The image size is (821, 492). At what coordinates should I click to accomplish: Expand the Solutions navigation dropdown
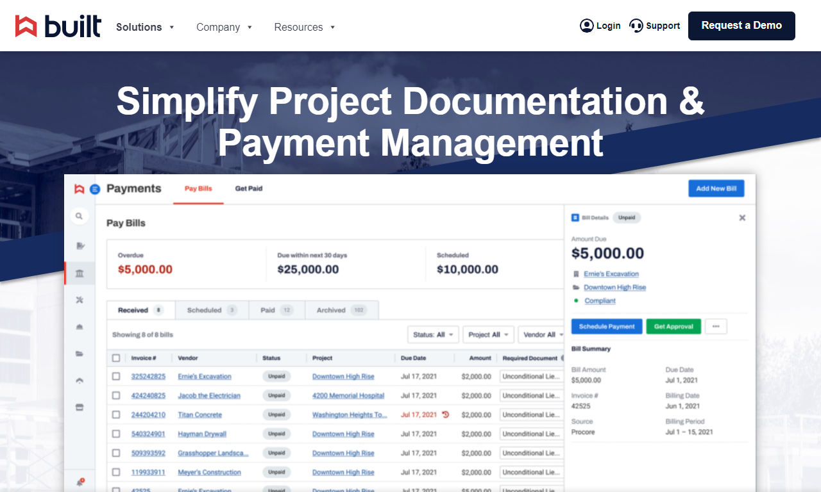[x=145, y=27]
